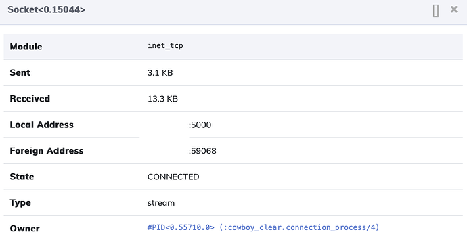The image size is (467, 247).
Task: Click the State row label
Action: (22, 177)
